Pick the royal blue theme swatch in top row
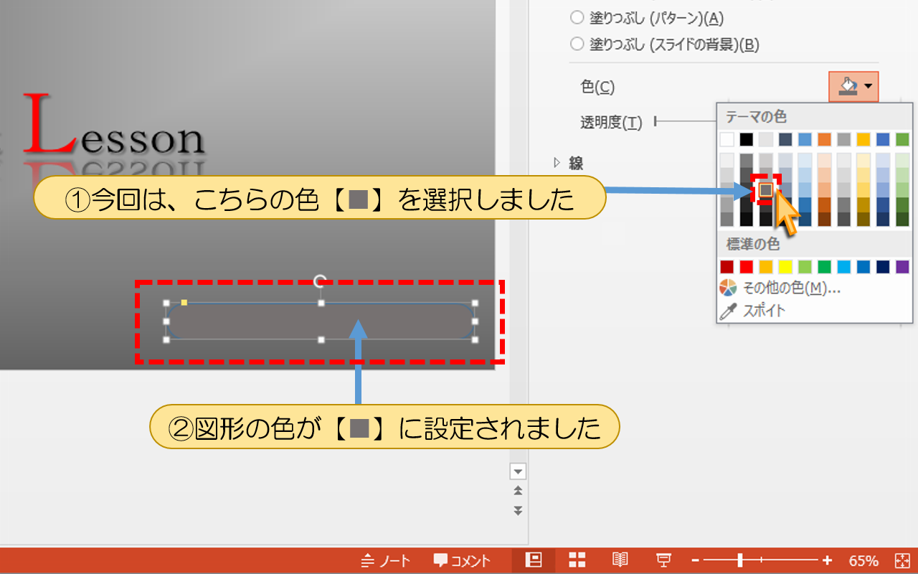 coord(882,139)
